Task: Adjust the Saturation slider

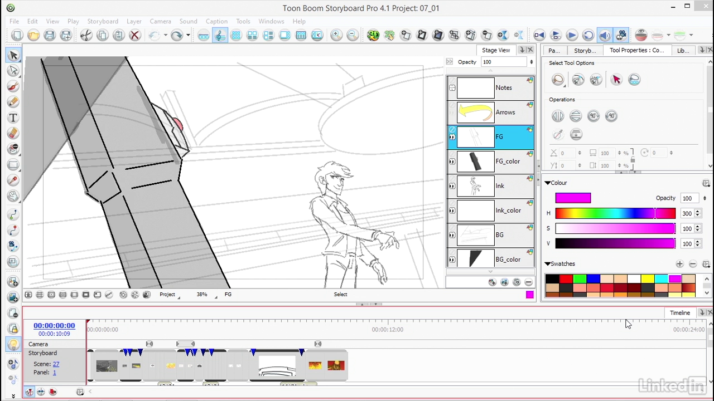Action: pyautogui.click(x=615, y=228)
